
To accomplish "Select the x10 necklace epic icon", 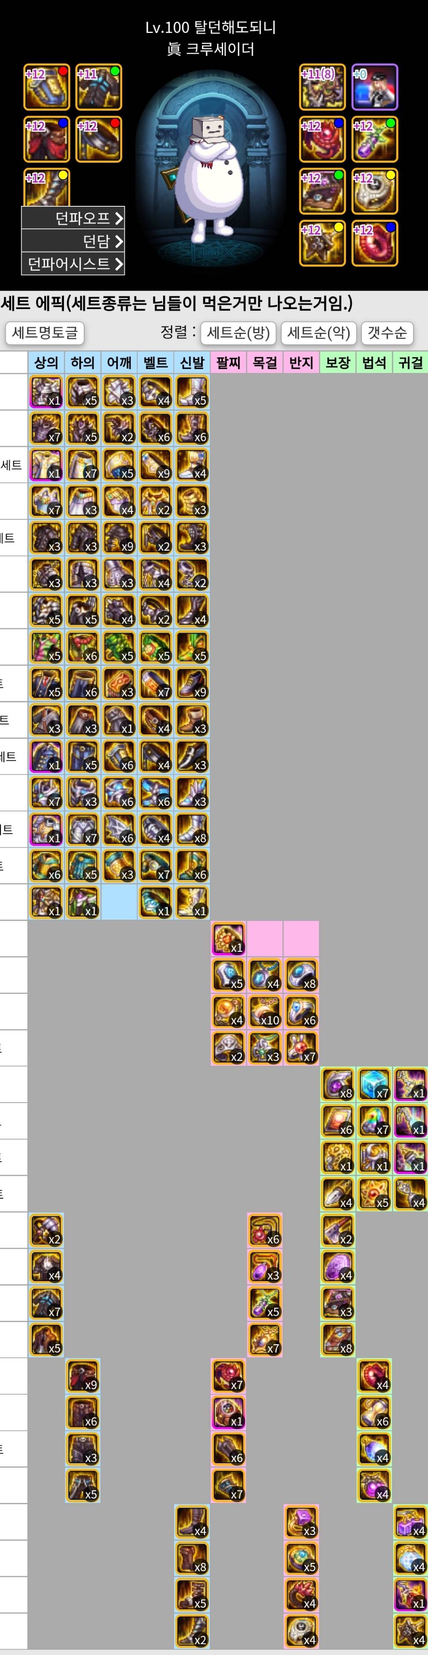I will tap(265, 1011).
